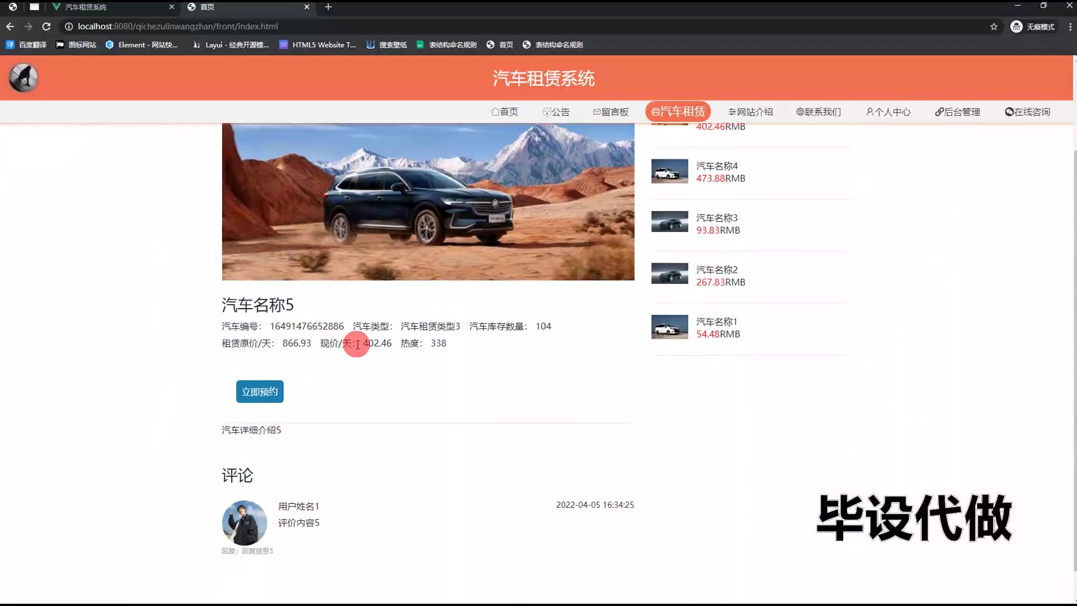Go to 首页 in navigation bar

(504, 112)
